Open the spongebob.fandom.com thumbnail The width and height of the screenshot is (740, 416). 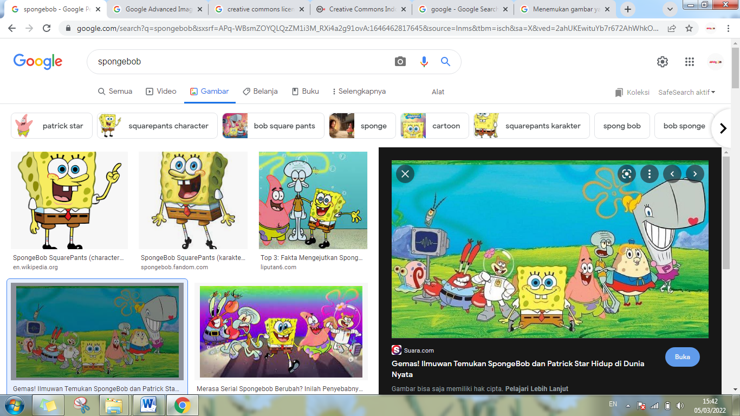(193, 200)
